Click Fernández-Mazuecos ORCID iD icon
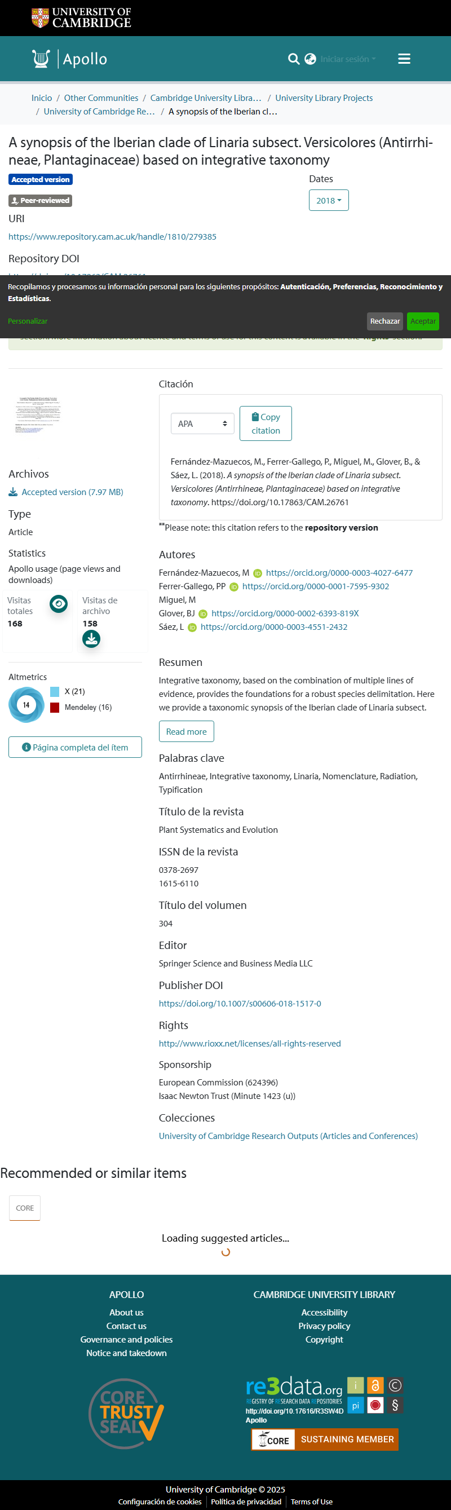Viewport: 451px width, 1510px height. point(257,573)
